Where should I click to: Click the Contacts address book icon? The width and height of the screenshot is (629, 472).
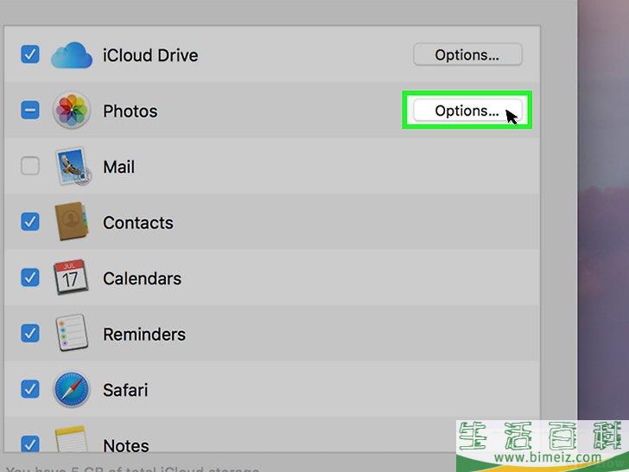[71, 221]
